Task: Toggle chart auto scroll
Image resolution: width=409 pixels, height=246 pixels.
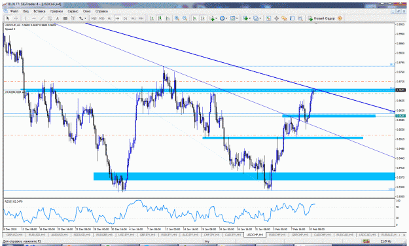Action: 194,18
